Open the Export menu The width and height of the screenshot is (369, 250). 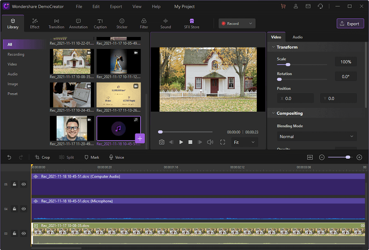click(116, 6)
